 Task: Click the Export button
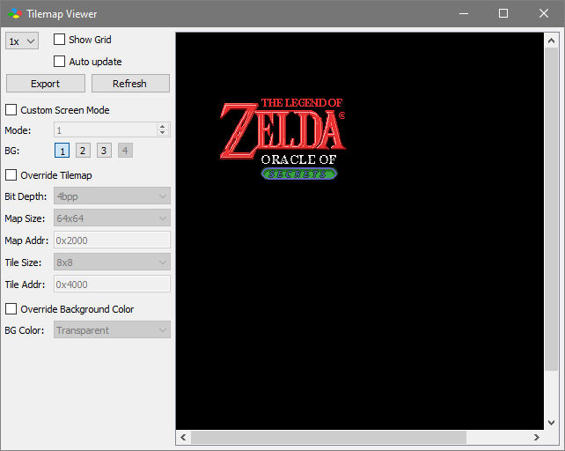click(46, 84)
